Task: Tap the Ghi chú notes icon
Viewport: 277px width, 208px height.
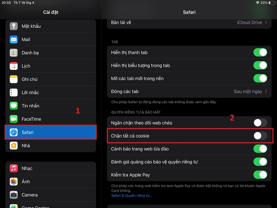Action: (x=14, y=79)
